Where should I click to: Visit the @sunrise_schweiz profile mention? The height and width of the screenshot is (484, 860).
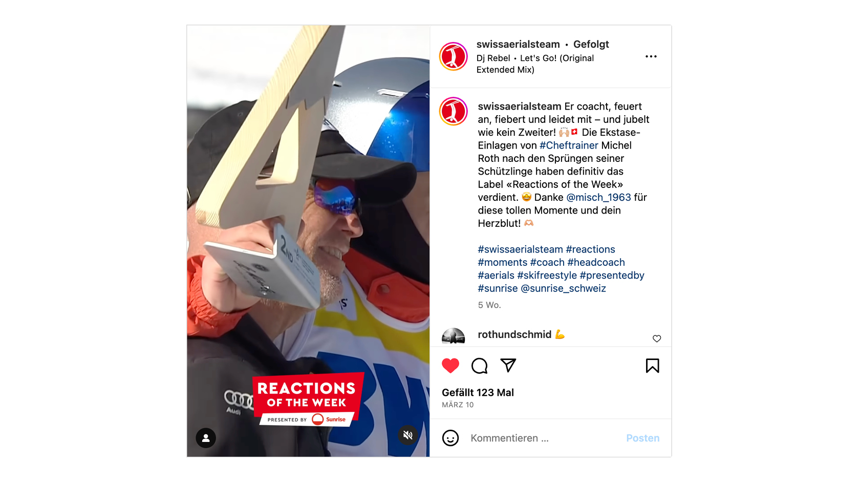563,288
